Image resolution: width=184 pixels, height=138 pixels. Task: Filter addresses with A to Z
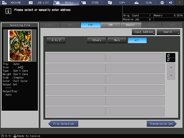(56, 40)
